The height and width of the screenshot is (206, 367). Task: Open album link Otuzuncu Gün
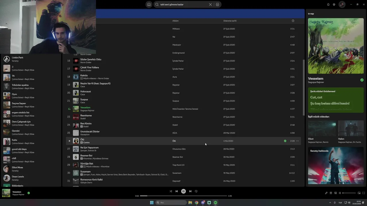[179, 149]
